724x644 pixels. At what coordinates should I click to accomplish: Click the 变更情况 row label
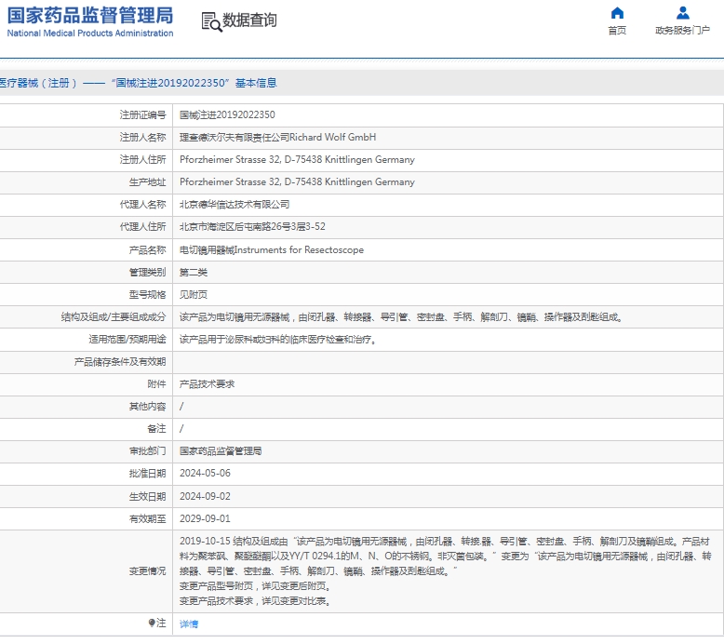tap(147, 571)
